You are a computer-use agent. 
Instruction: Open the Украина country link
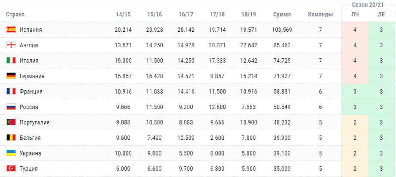[30, 153]
